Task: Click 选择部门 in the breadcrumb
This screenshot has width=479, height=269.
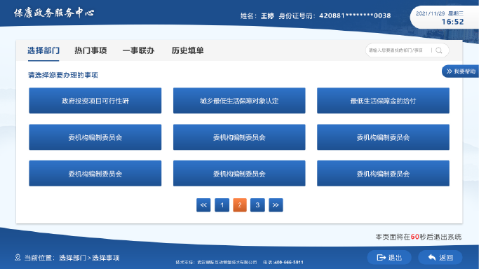Action: 73,258
